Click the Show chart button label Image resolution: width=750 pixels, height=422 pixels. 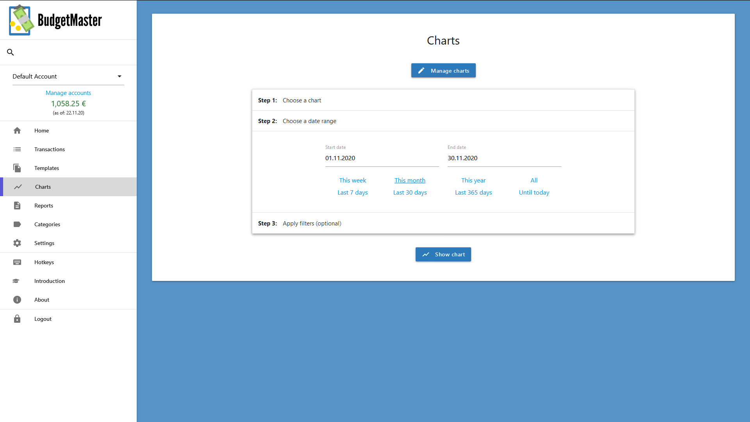point(450,254)
